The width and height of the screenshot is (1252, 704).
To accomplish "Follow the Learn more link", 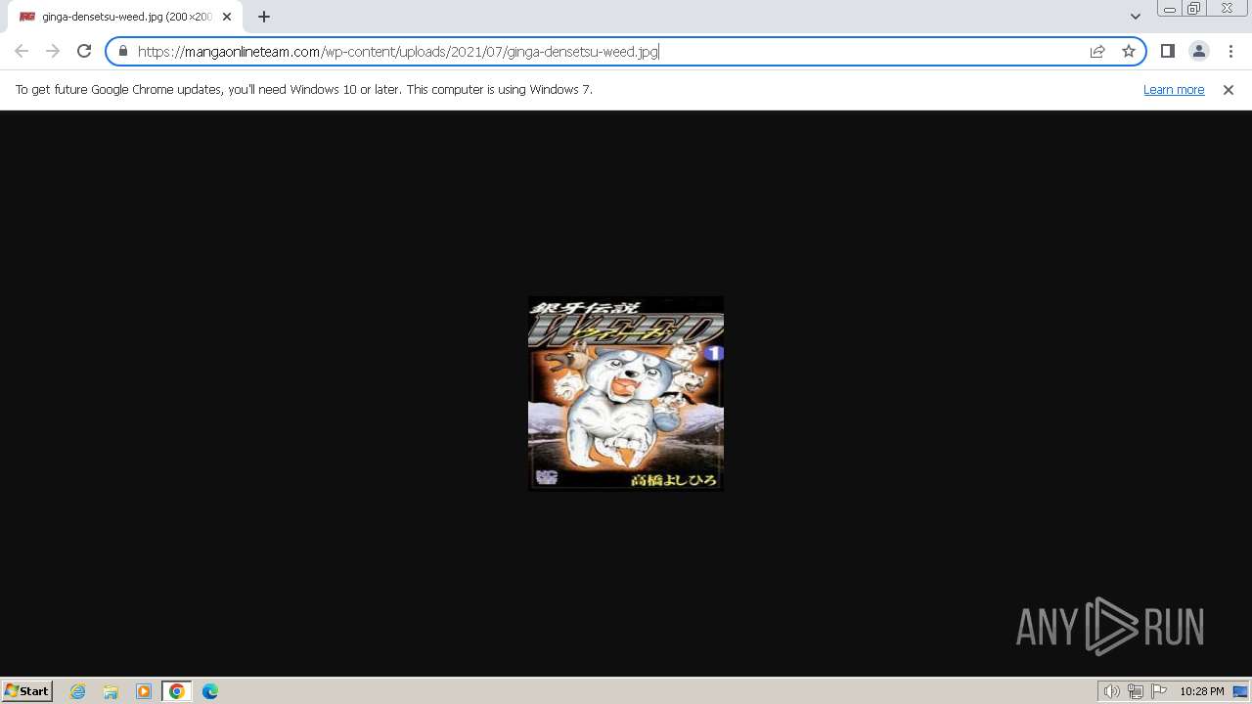I will point(1174,89).
